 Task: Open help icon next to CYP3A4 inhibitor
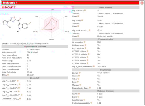point(88,63)
